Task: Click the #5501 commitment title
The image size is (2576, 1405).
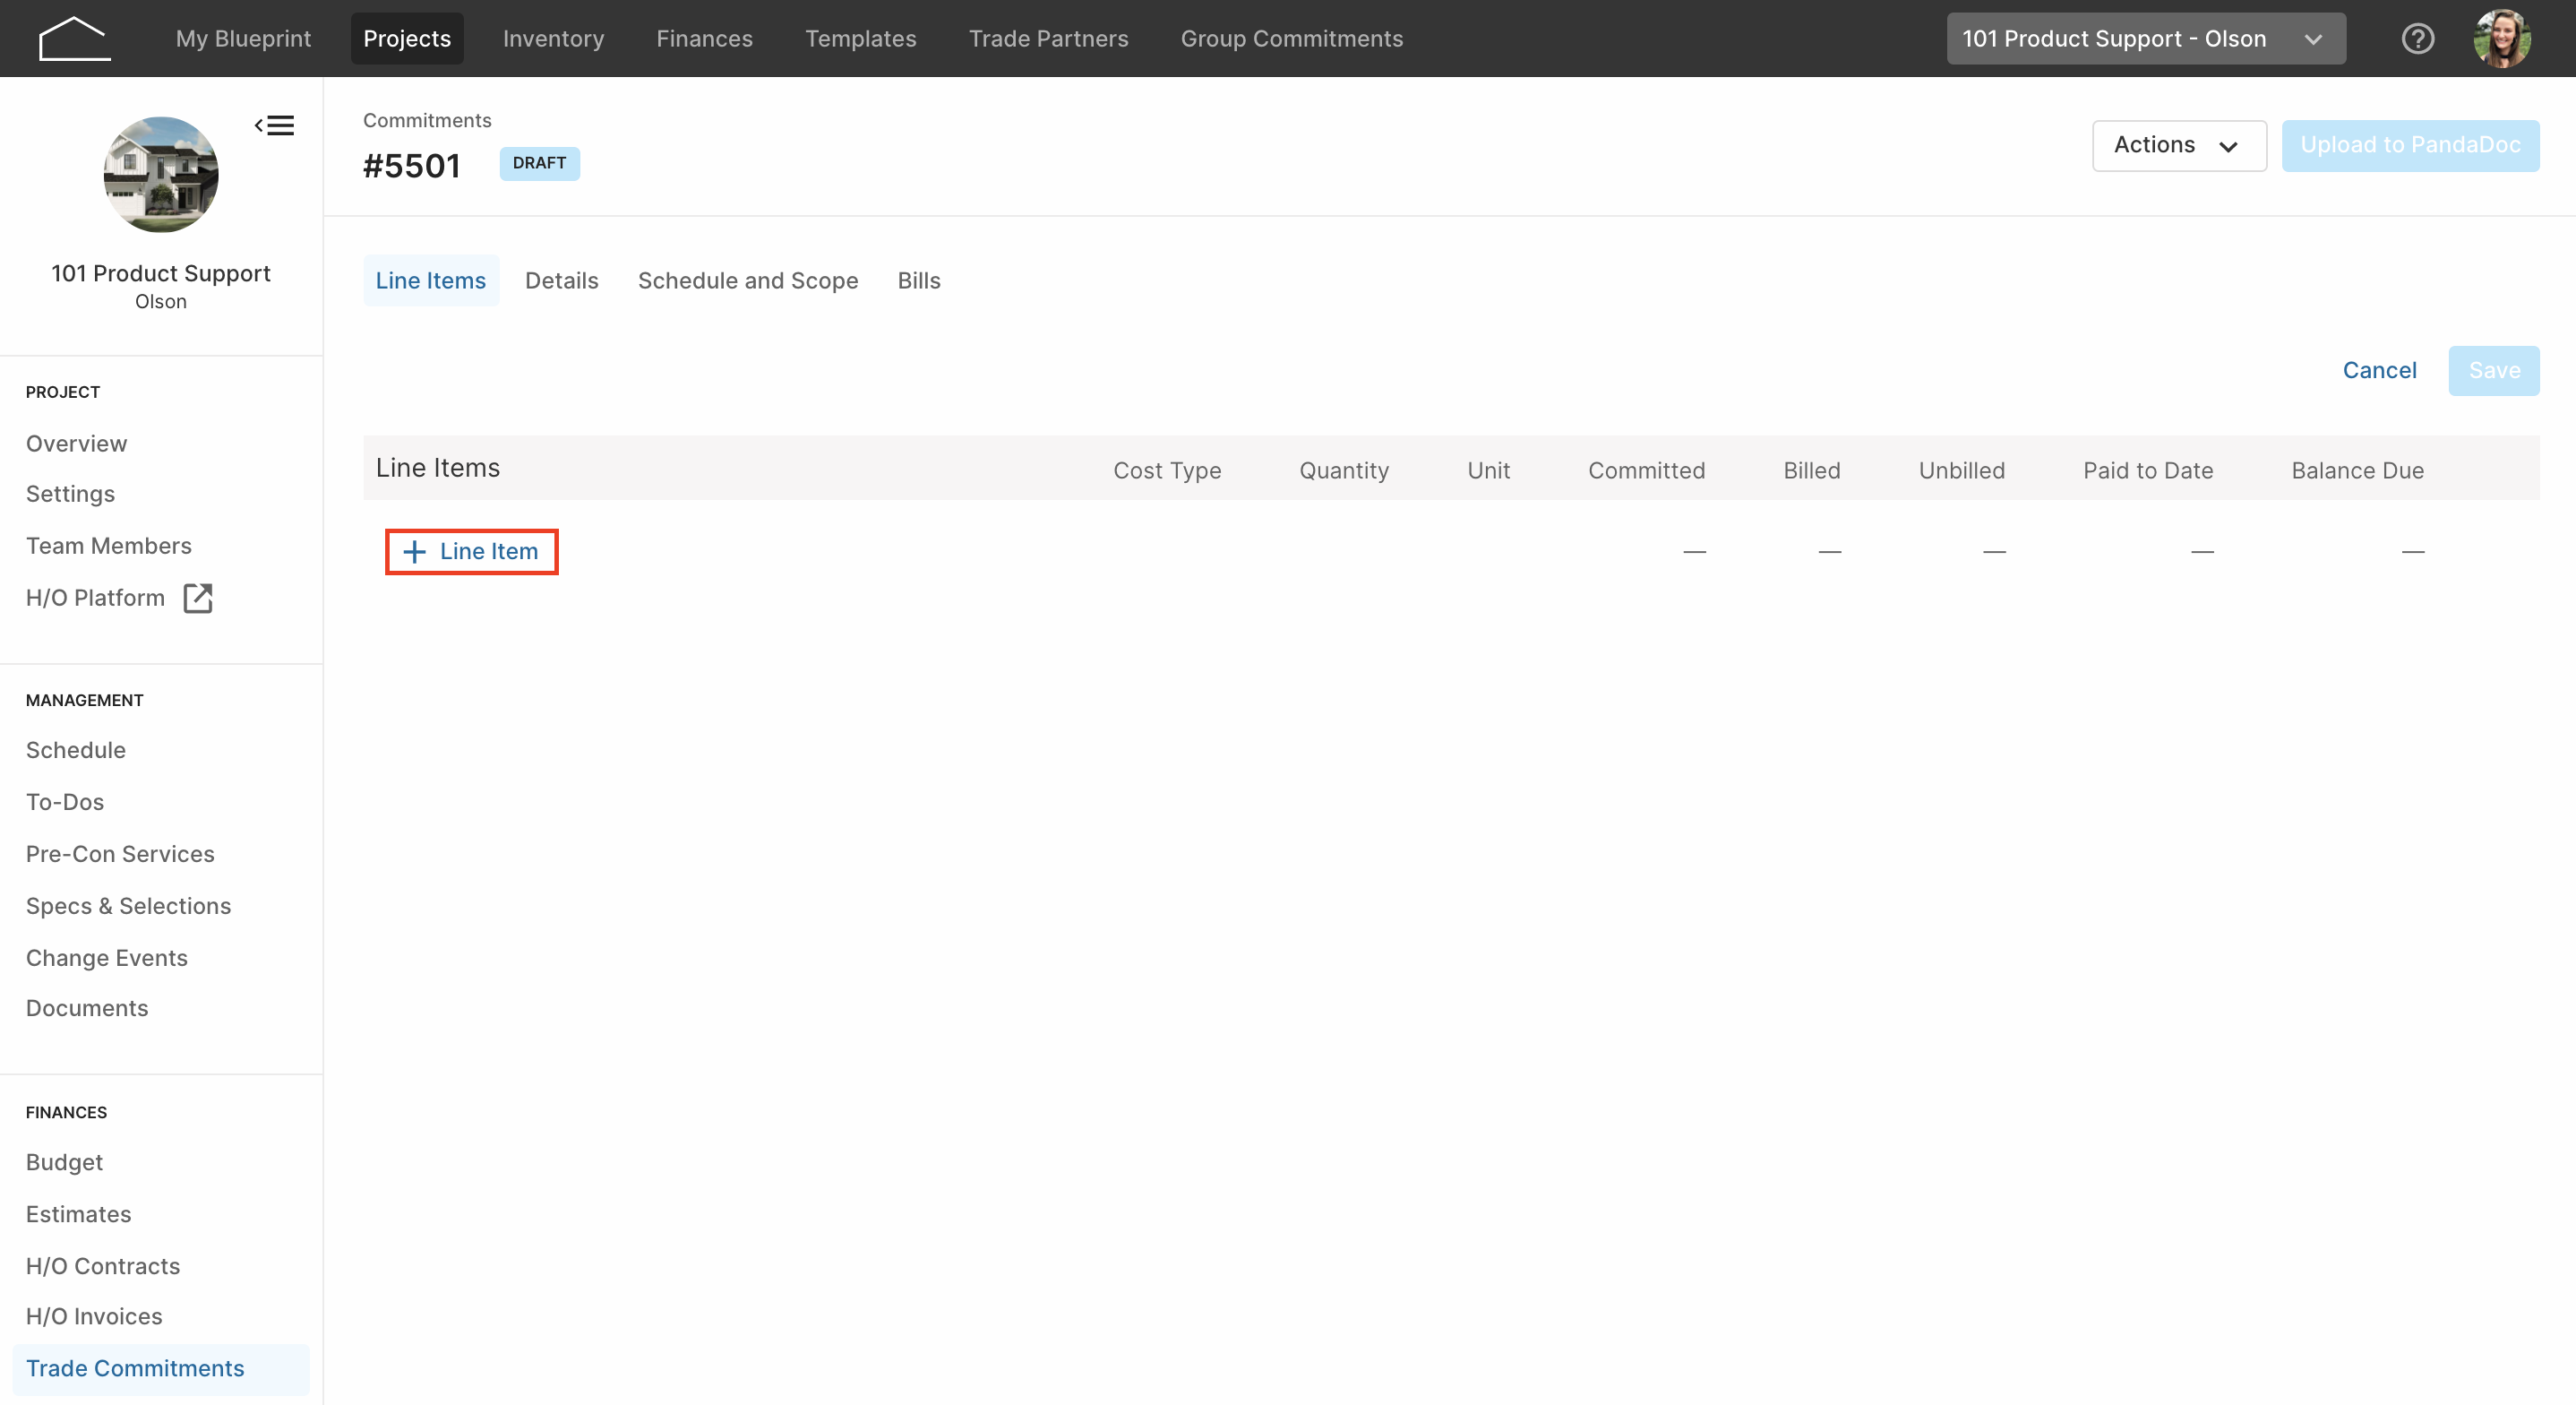Action: (x=412, y=166)
